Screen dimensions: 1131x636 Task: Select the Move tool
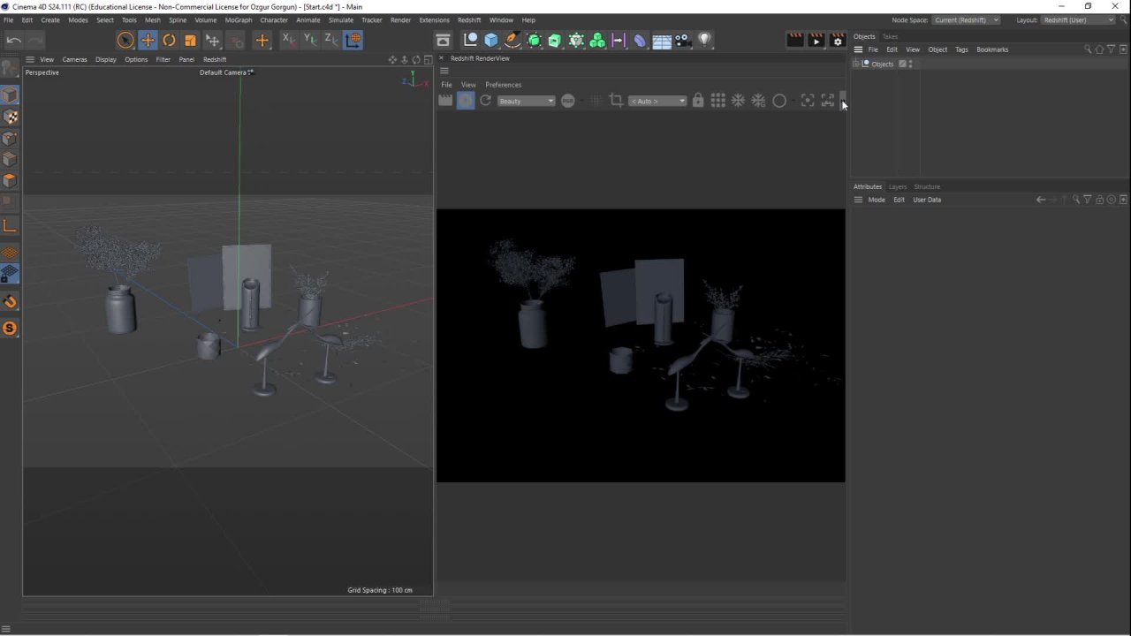click(x=148, y=40)
